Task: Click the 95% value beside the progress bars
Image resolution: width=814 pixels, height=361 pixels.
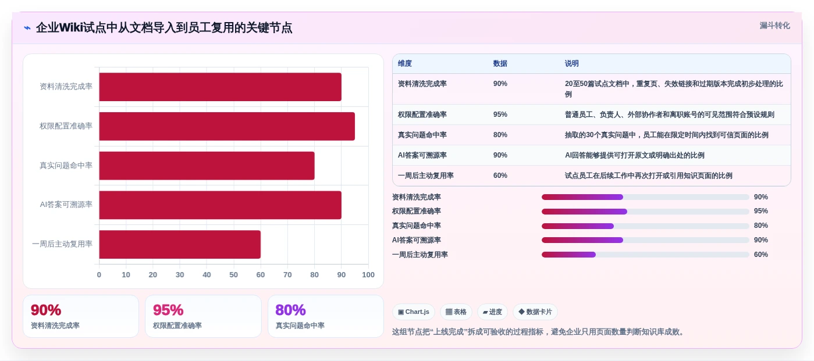Action: [761, 211]
